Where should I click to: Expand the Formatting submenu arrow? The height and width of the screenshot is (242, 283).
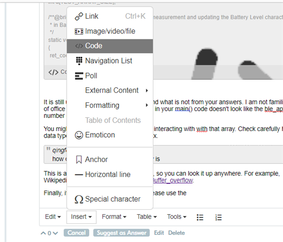(x=147, y=105)
